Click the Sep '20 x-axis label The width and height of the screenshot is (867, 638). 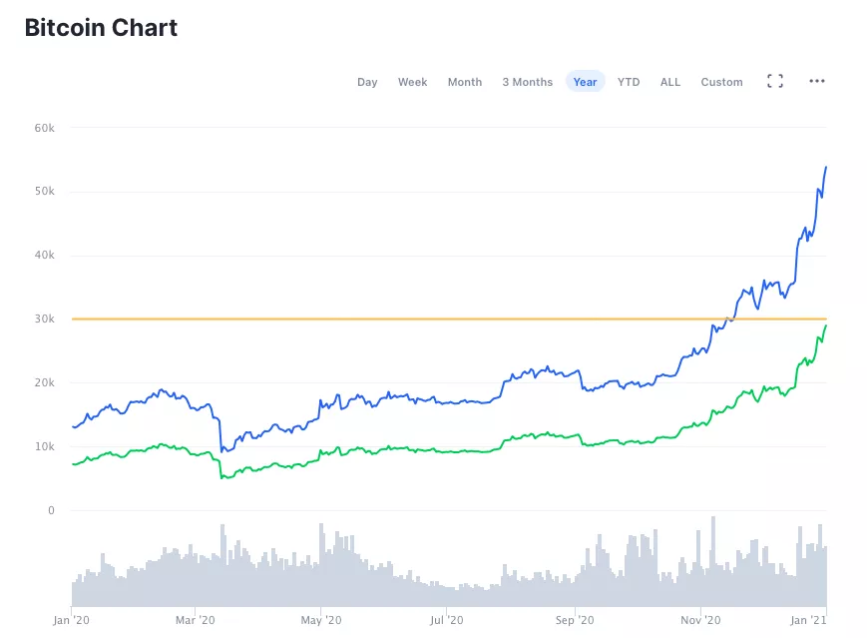[574, 620]
